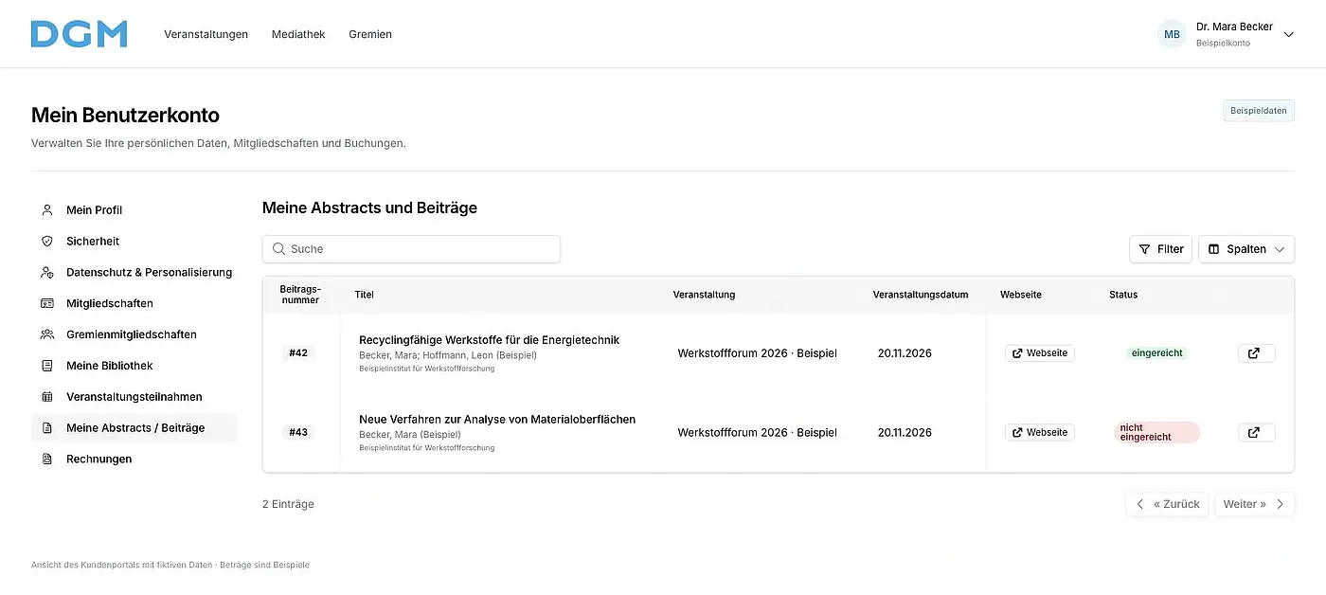1326x595 pixels.
Task: Click the Dr. Mara Becker name
Action: tap(1234, 27)
